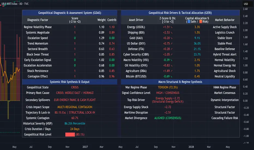Click the Trend Momentum row label
This screenshot has width=254, height=150.
coord(38,43)
